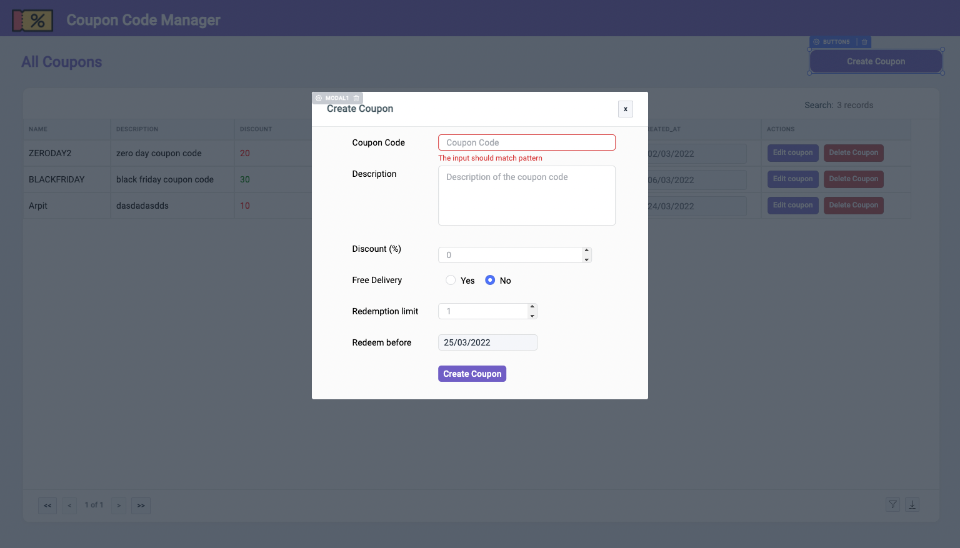Select No for Free Delivery
The image size is (960, 548).
point(490,281)
